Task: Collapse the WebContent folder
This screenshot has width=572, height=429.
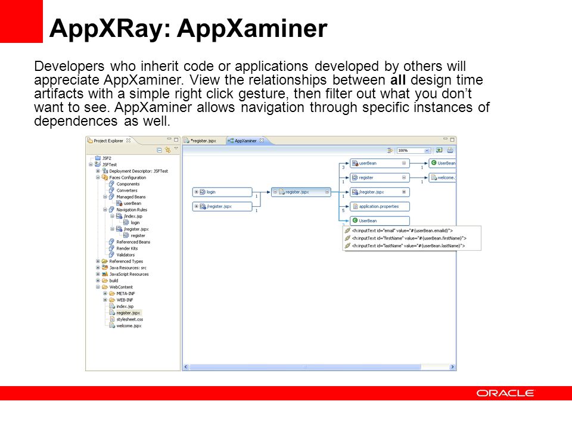Action: (98, 287)
